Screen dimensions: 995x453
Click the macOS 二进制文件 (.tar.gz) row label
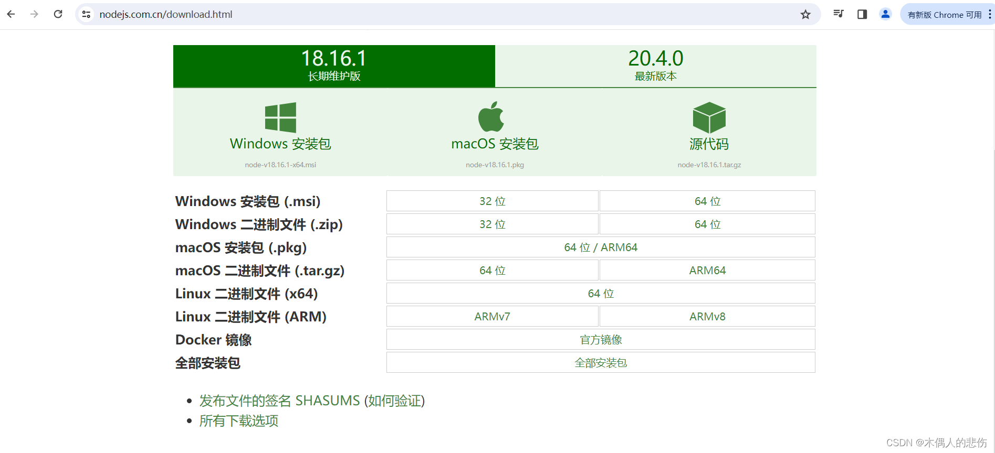pos(260,271)
